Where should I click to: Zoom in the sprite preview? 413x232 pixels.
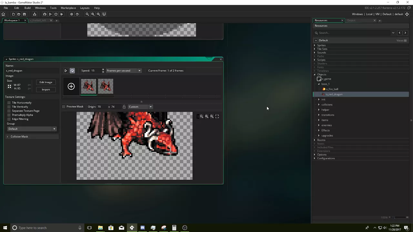click(x=212, y=116)
